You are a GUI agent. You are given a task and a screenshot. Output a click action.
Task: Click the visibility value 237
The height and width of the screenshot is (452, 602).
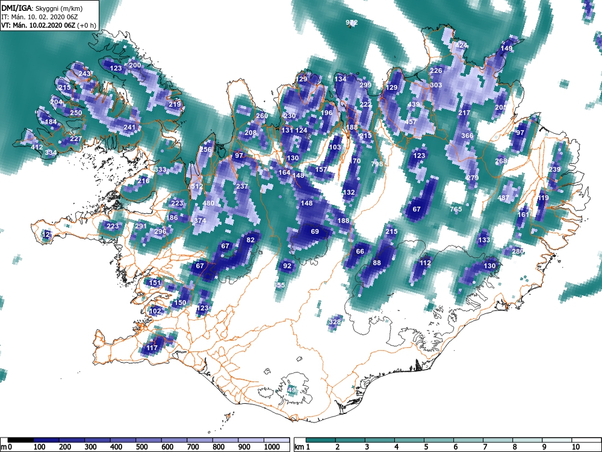point(242,186)
